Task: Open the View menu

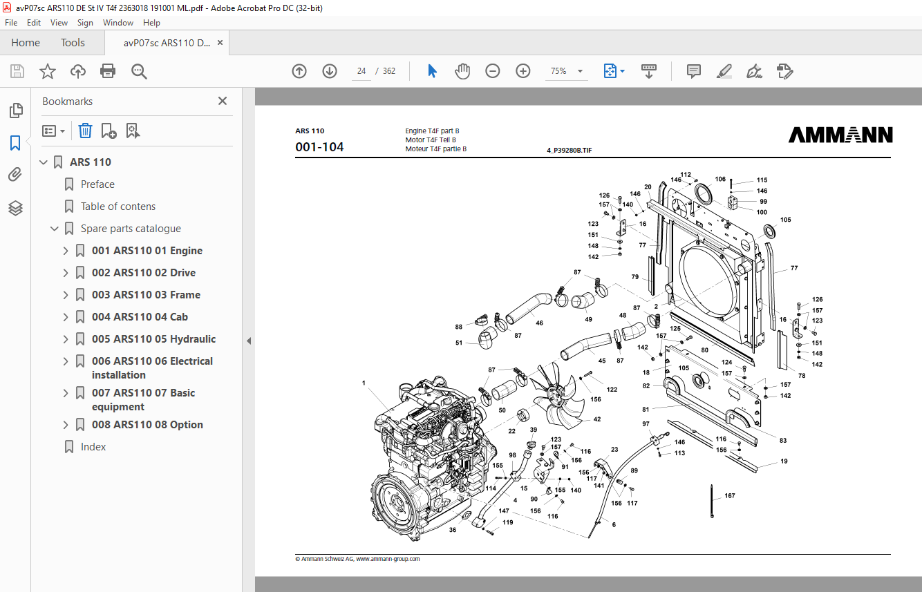Action: pyautogui.click(x=59, y=23)
